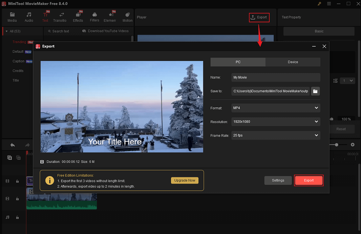Open the Motion panel
The image size is (361, 234).
127,16
